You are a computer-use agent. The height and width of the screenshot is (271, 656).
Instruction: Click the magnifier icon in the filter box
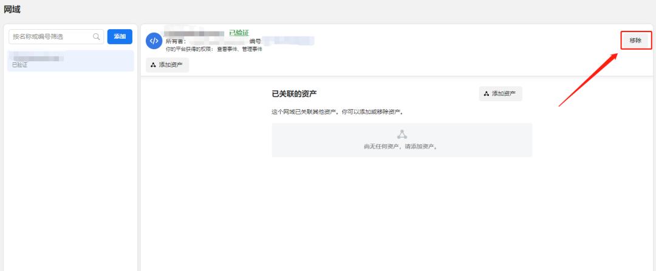[x=96, y=37]
